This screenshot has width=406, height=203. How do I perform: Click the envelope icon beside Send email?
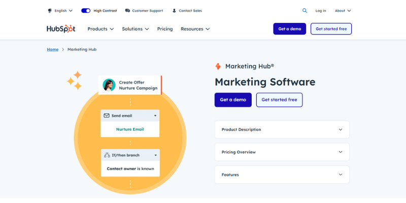[x=107, y=116]
